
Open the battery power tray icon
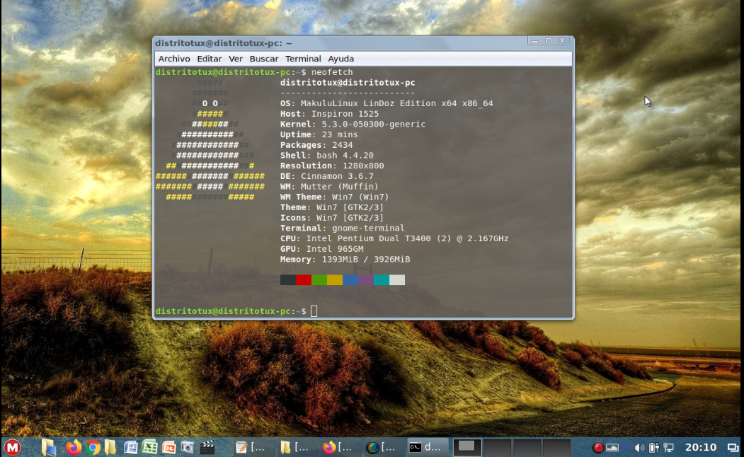[x=654, y=447]
